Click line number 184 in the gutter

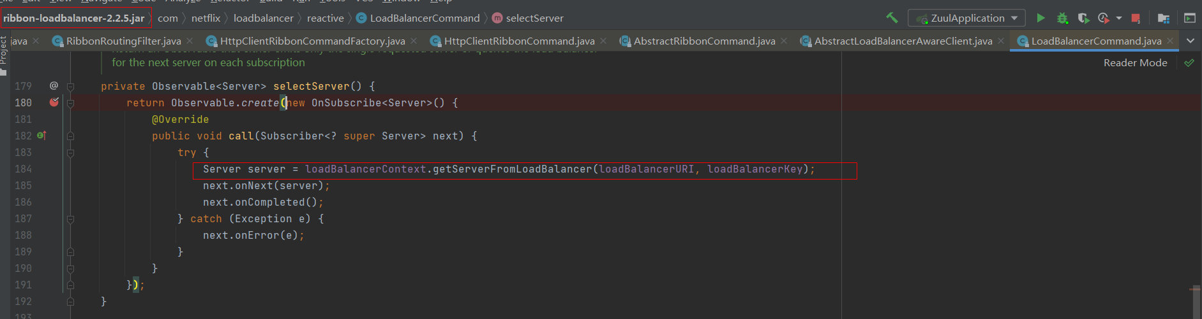(23, 169)
